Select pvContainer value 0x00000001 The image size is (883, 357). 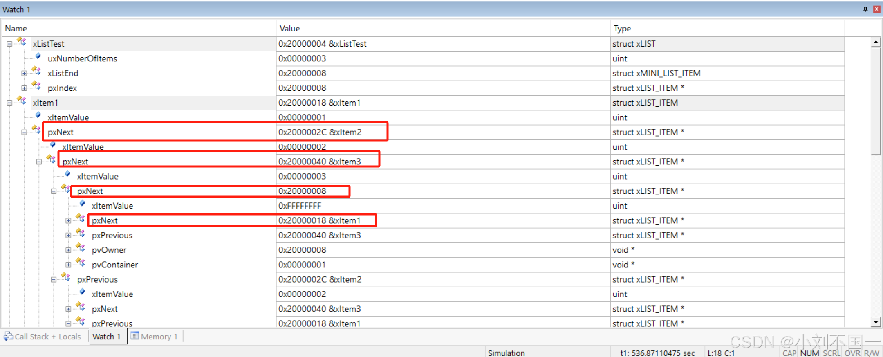click(302, 265)
